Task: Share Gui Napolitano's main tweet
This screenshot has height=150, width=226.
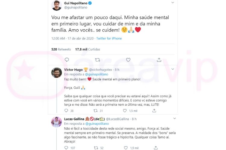Action: coord(159,60)
